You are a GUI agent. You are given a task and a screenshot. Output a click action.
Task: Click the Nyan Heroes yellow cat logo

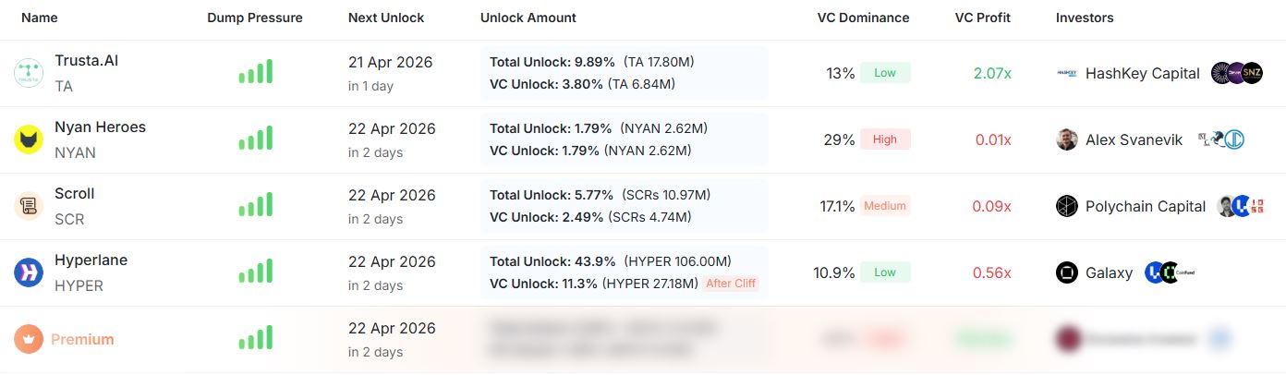(x=29, y=140)
